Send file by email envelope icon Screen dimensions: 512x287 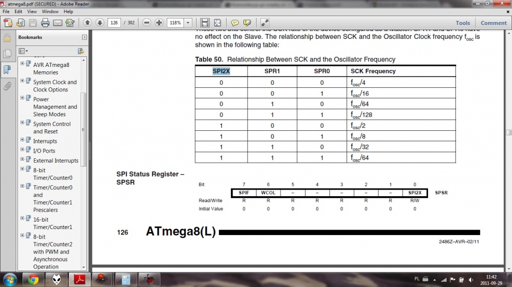coord(57,23)
